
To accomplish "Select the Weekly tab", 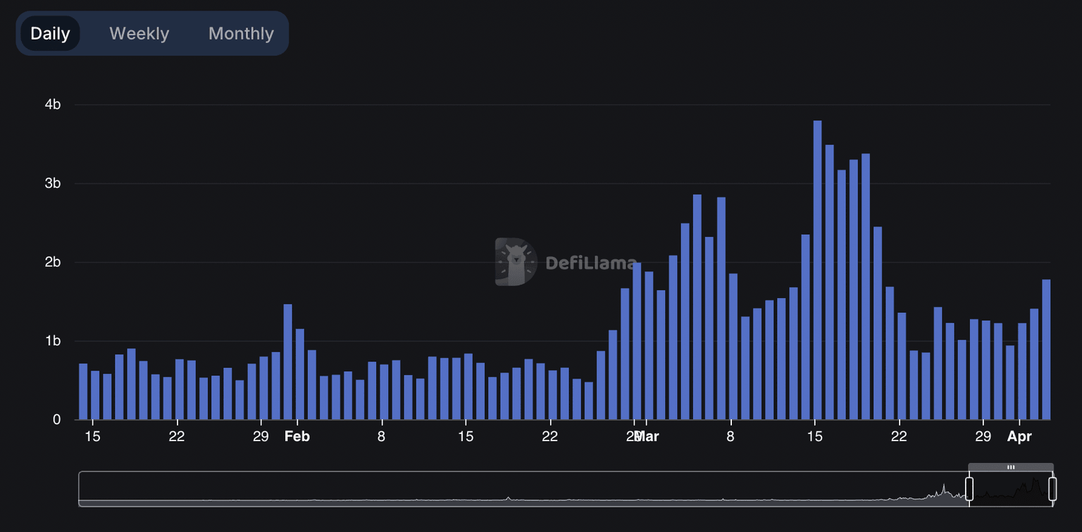I will [x=139, y=34].
